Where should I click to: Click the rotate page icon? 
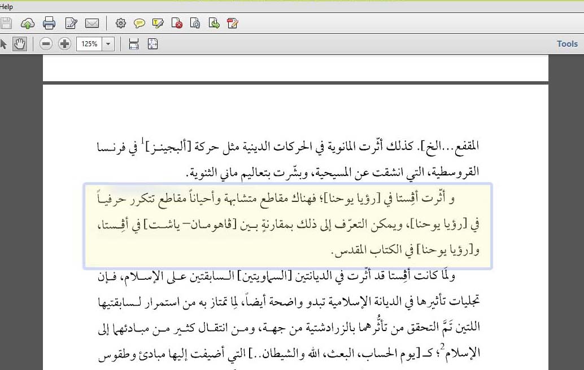(195, 23)
